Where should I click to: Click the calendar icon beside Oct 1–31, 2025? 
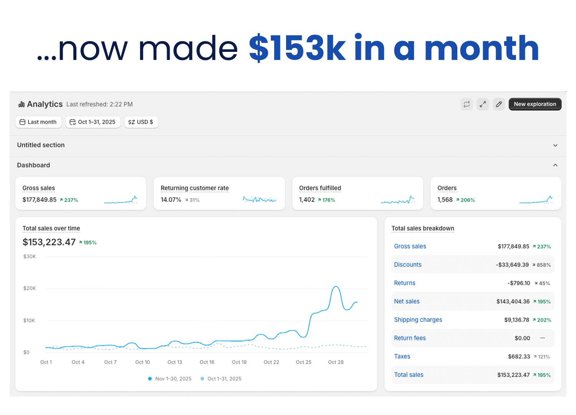click(x=73, y=122)
